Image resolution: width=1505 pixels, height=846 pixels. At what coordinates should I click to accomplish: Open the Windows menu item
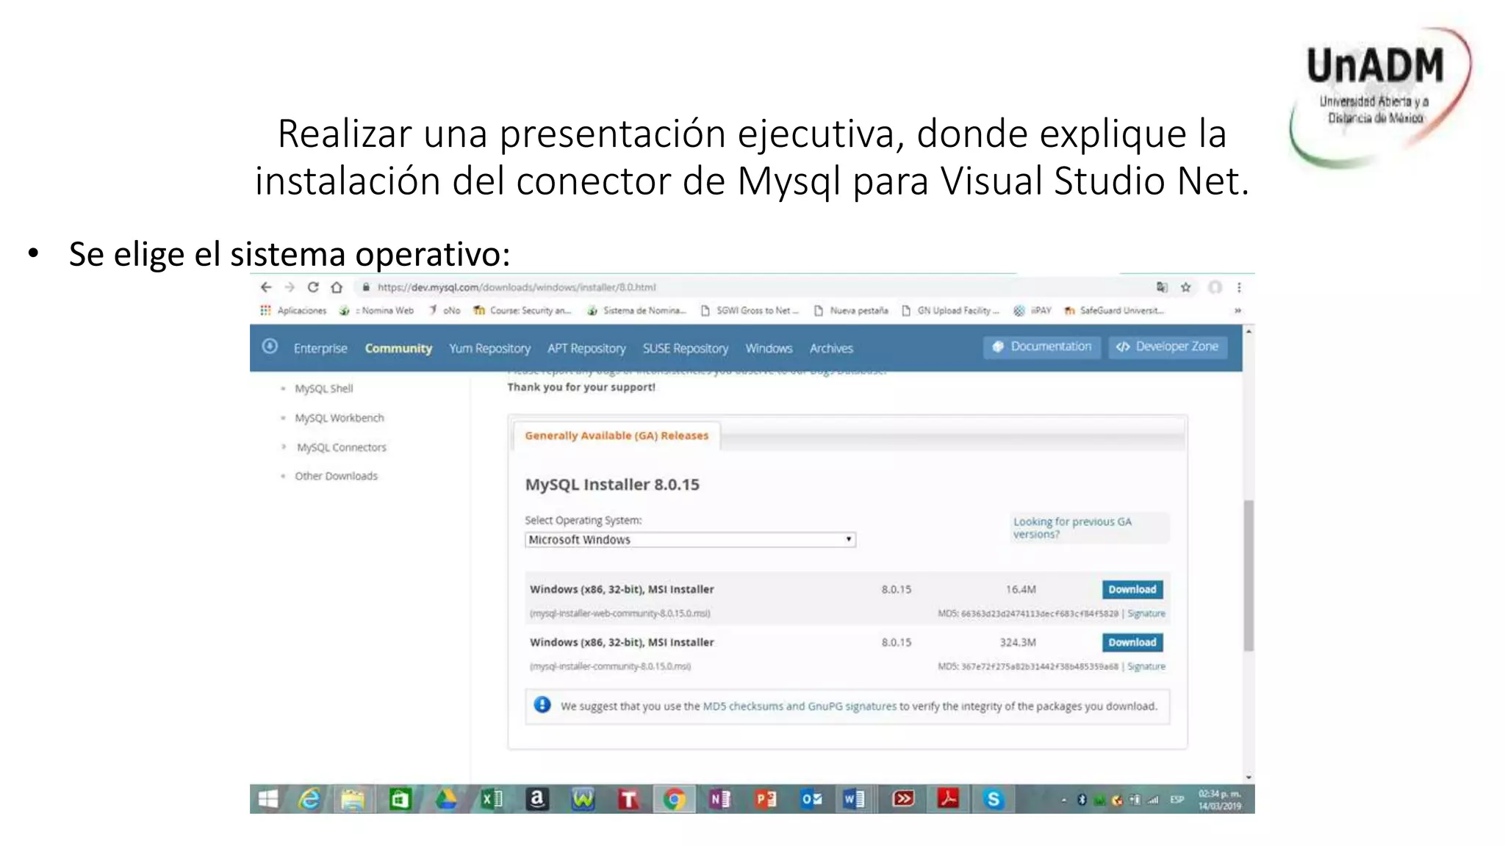[769, 348]
